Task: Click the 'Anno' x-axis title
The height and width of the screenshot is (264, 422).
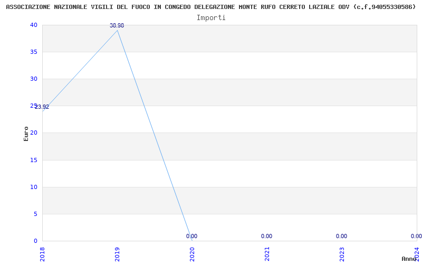Action: [409, 259]
